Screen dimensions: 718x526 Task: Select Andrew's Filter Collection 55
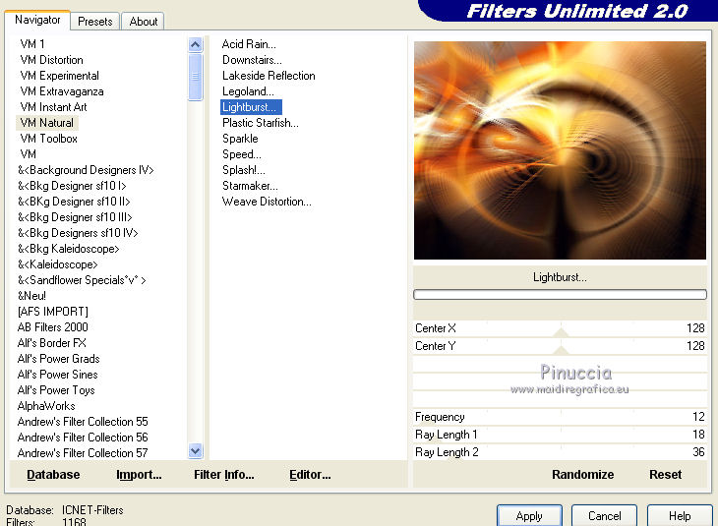coord(83,422)
